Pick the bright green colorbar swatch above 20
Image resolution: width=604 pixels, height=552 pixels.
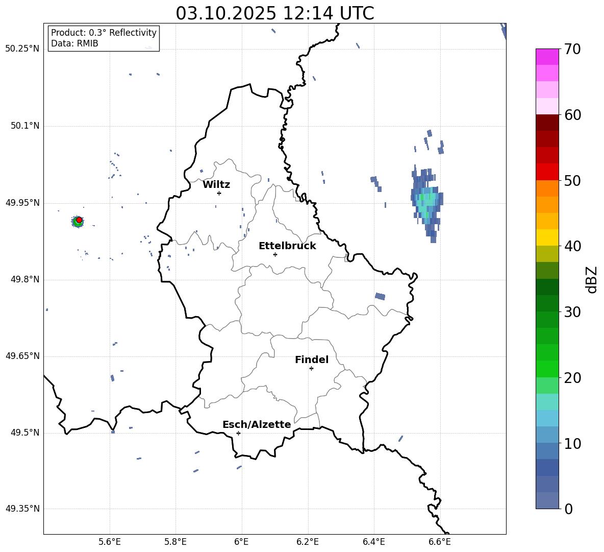[547, 369]
